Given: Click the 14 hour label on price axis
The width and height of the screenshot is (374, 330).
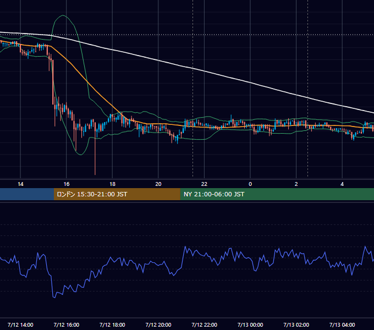Looking at the screenshot, I should [x=20, y=184].
